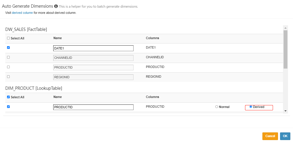Uncheck the DATE1 dimension checkbox
This screenshot has width=293, height=143.
pyautogui.click(x=8, y=47)
